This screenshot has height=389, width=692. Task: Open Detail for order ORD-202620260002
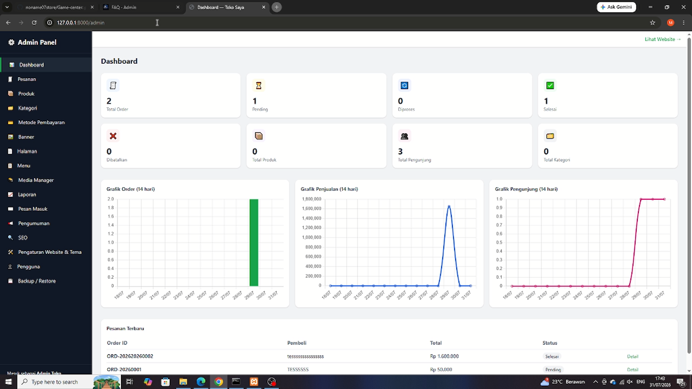pos(633,357)
